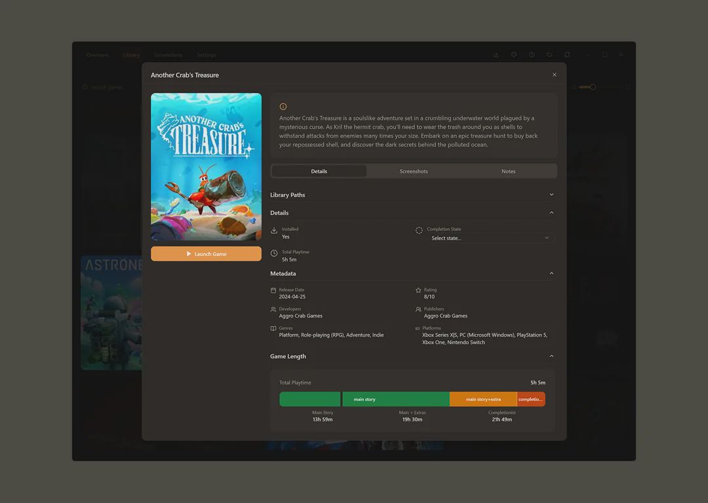The image size is (708, 503).
Task: Click the small icon beside Platforms
Action: [417, 328]
